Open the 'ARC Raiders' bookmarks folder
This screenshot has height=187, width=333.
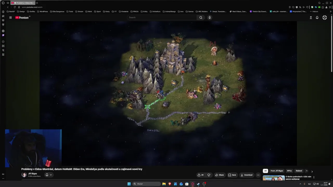(x=202, y=11)
